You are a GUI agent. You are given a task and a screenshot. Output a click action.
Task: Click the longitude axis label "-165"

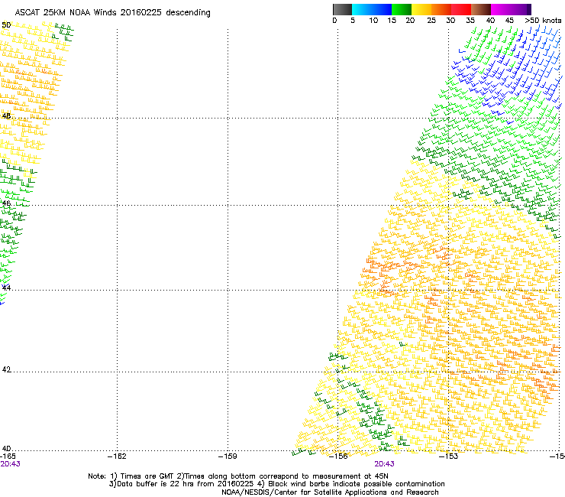pos(8,456)
